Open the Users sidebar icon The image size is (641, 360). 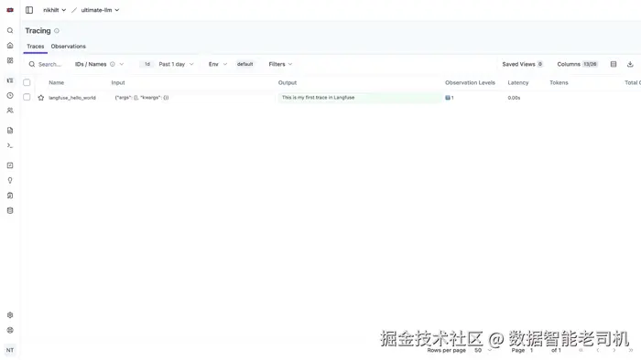(10, 110)
